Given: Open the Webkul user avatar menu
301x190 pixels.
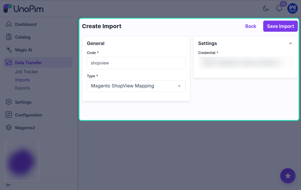Looking at the screenshot, I should 292,8.
